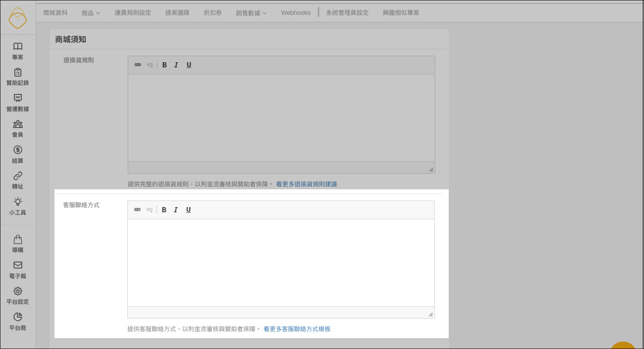Go to 運費規則設定 tab
Image resolution: width=644 pixels, height=349 pixels.
[133, 13]
